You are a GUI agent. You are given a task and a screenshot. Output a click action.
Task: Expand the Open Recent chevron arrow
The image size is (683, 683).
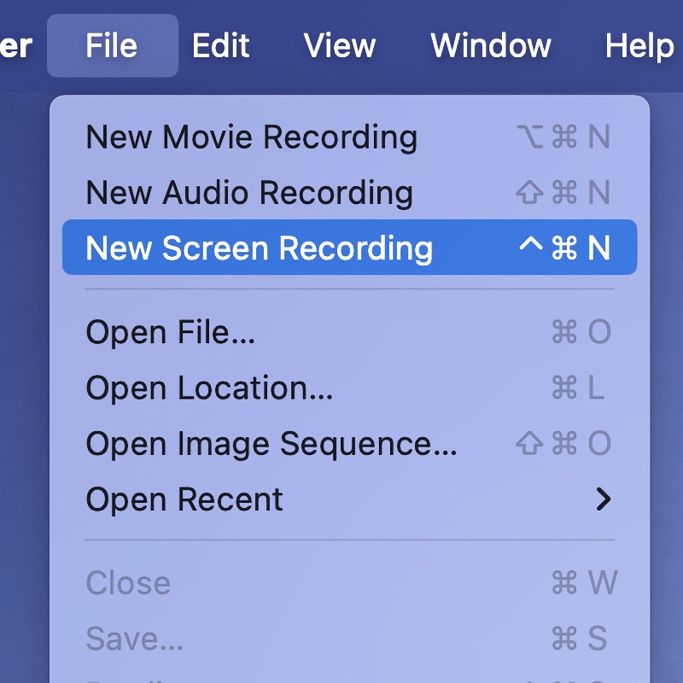604,499
